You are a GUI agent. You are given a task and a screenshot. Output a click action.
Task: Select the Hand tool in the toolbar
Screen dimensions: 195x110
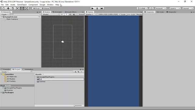pyautogui.click(x=4, y=8)
